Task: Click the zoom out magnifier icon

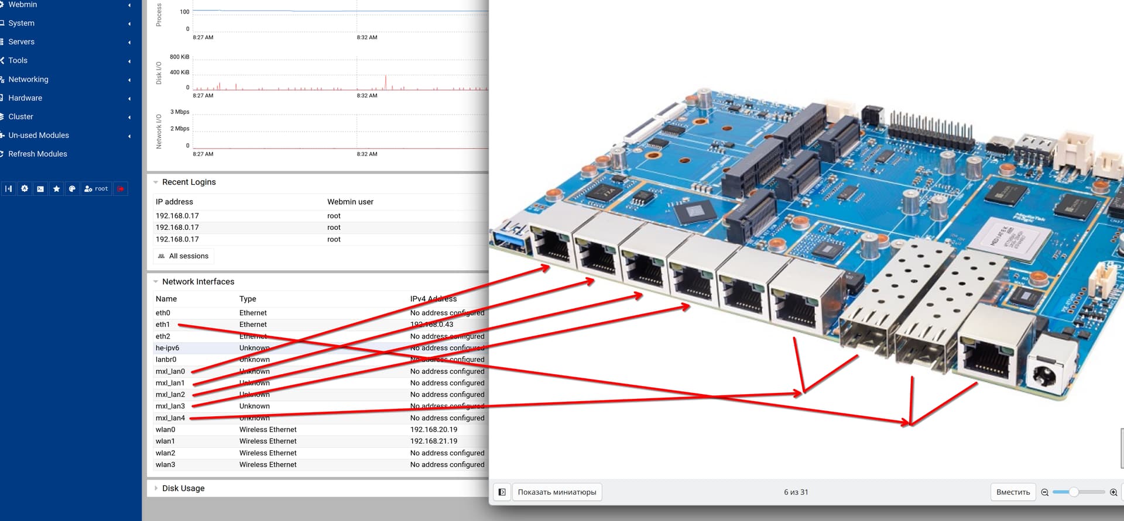Action: click(1044, 492)
